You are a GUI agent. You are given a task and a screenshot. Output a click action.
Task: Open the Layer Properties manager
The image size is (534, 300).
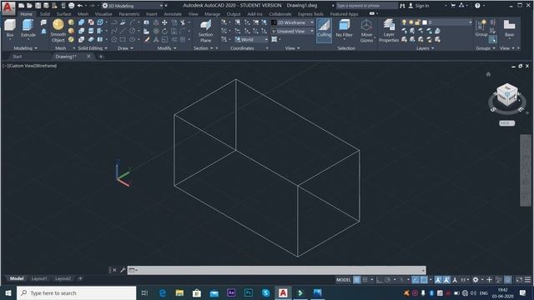(x=389, y=31)
